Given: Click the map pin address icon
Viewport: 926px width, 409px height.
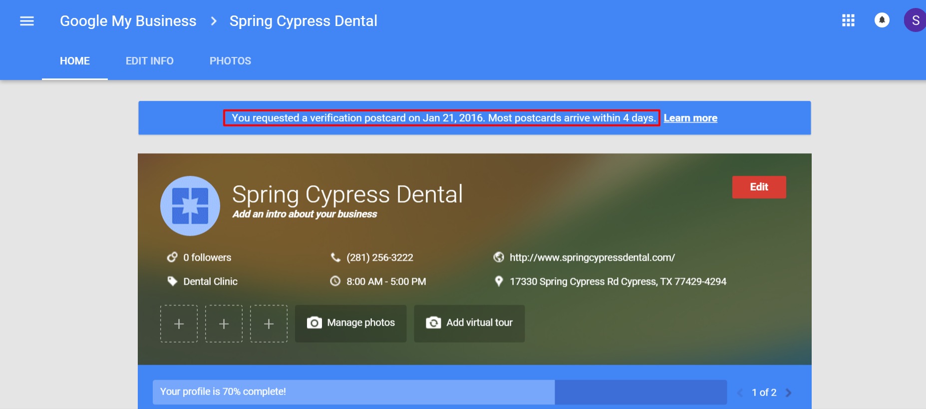Looking at the screenshot, I should pyautogui.click(x=499, y=281).
